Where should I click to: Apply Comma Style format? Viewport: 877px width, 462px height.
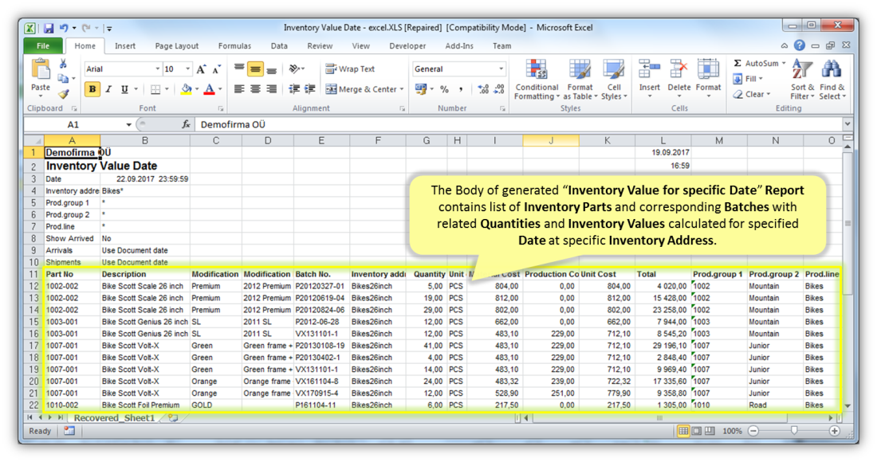coord(460,89)
